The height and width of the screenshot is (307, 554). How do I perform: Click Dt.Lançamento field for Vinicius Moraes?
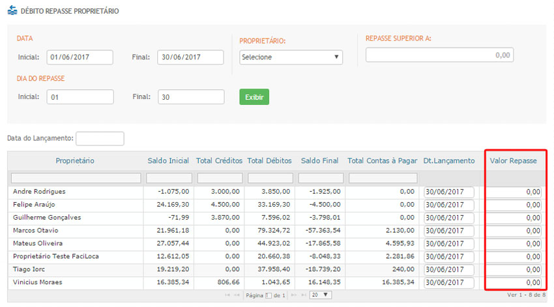click(449, 283)
